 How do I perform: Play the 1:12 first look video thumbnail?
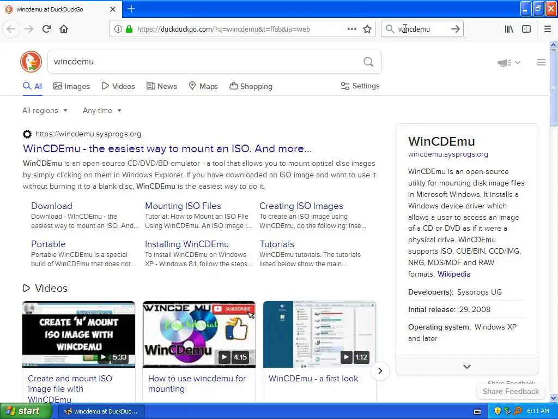319,334
